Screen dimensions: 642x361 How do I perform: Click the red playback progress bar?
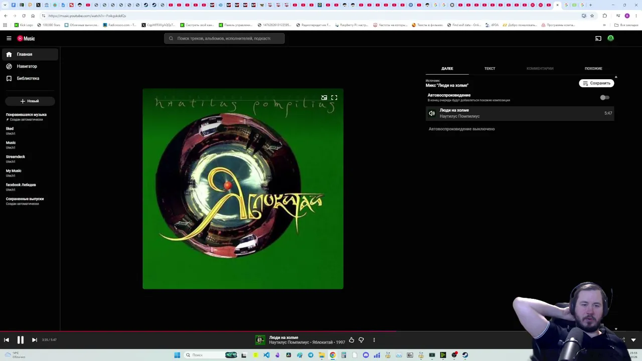tap(198, 331)
